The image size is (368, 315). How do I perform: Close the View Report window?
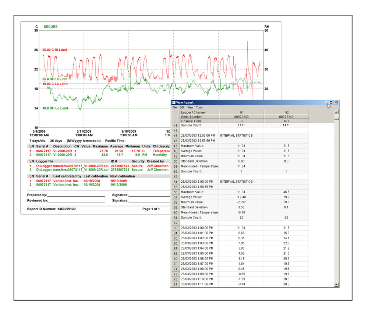click(x=336, y=103)
